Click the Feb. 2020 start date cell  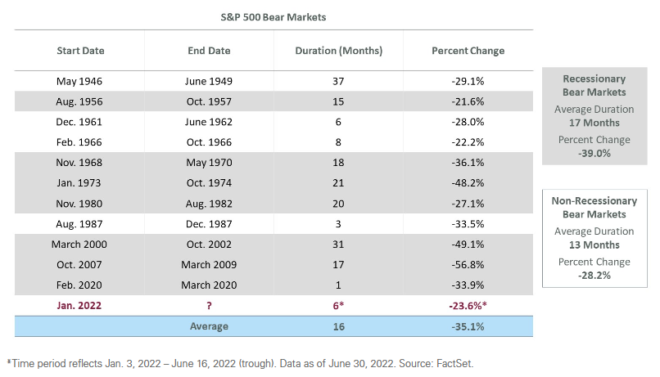(80, 285)
